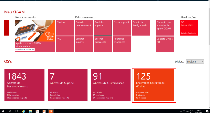Click the Pesquisa de satisfação label
The image size is (210, 113).
tap(25, 49)
